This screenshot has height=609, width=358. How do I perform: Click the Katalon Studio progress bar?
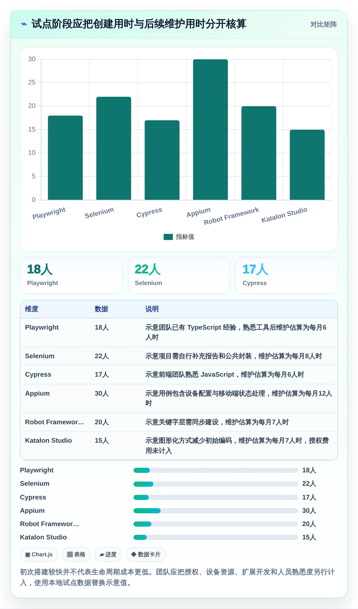216,537
